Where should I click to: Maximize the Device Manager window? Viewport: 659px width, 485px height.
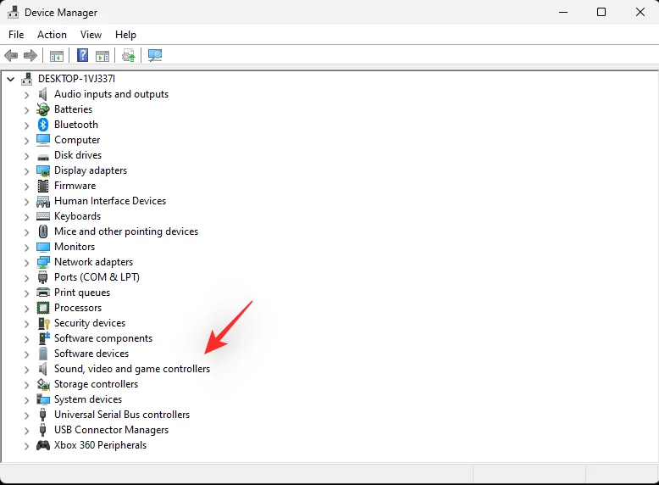601,12
